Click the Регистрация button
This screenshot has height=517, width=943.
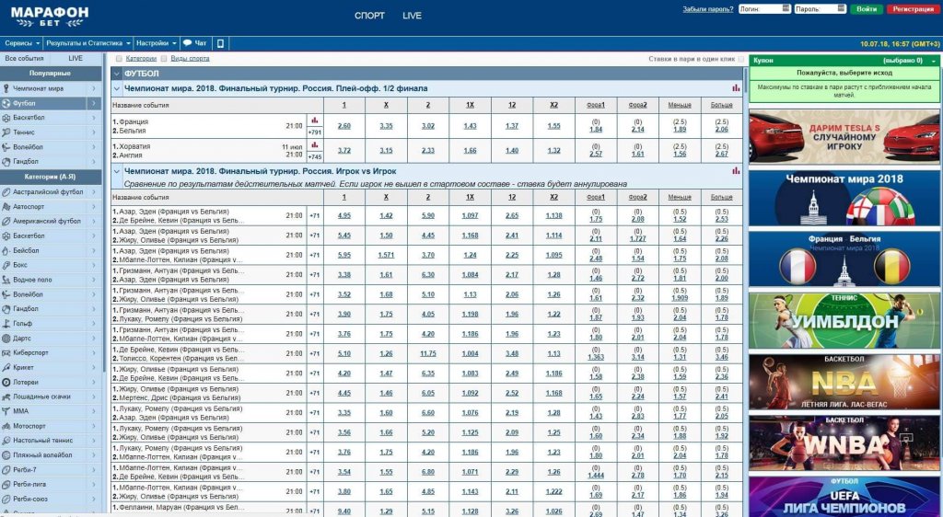913,9
